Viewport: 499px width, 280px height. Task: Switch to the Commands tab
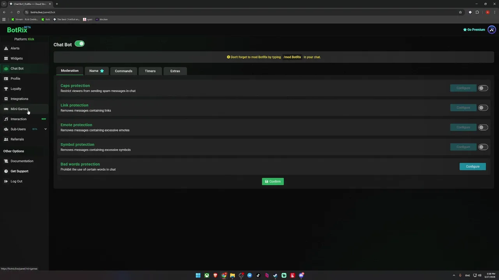coord(124,71)
